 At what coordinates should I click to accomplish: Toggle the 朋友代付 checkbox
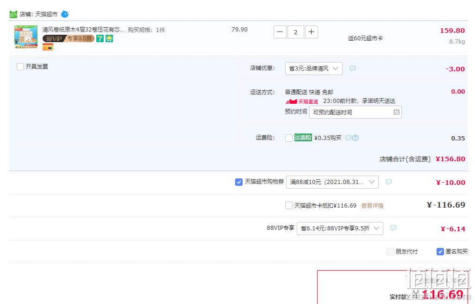[x=390, y=251]
